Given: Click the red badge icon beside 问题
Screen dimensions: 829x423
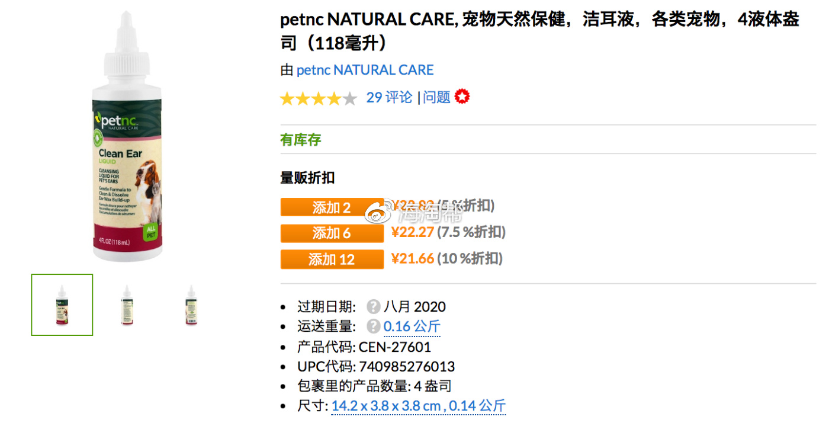Looking at the screenshot, I should pyautogui.click(x=462, y=97).
